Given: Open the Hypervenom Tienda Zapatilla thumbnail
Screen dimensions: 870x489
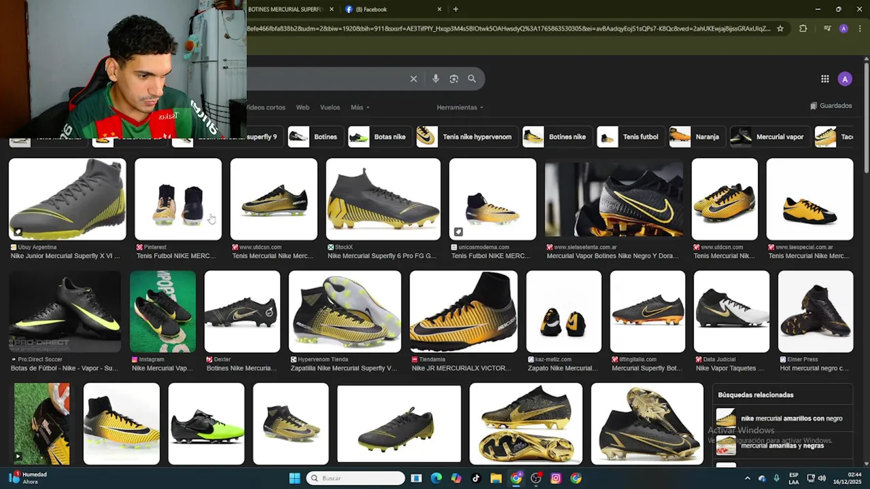Looking at the screenshot, I should (345, 311).
